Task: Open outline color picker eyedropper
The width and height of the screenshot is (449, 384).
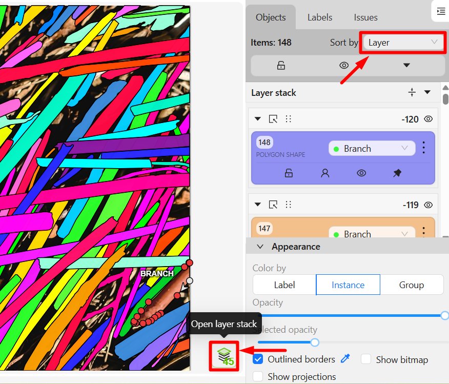Action: pos(345,358)
